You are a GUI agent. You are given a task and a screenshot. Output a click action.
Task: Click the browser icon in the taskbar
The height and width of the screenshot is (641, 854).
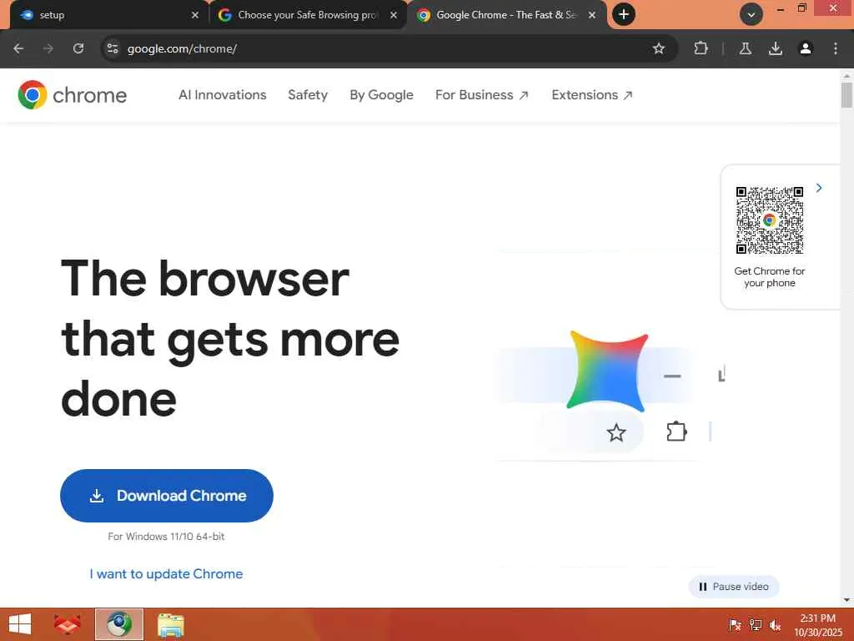click(x=119, y=624)
